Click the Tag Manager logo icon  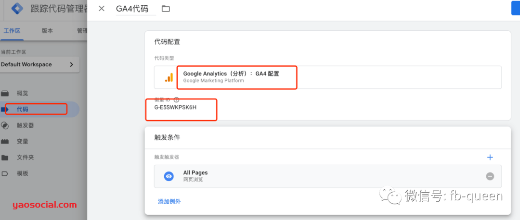(x=17, y=8)
